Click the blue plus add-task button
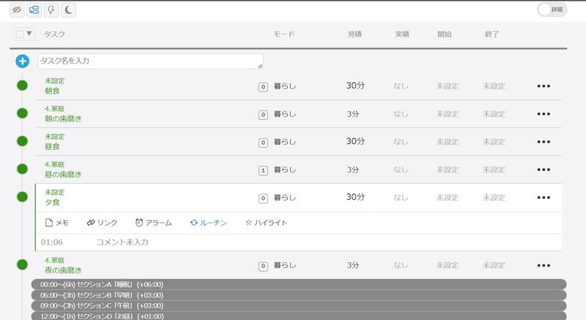This screenshot has height=320, width=586. [23, 61]
